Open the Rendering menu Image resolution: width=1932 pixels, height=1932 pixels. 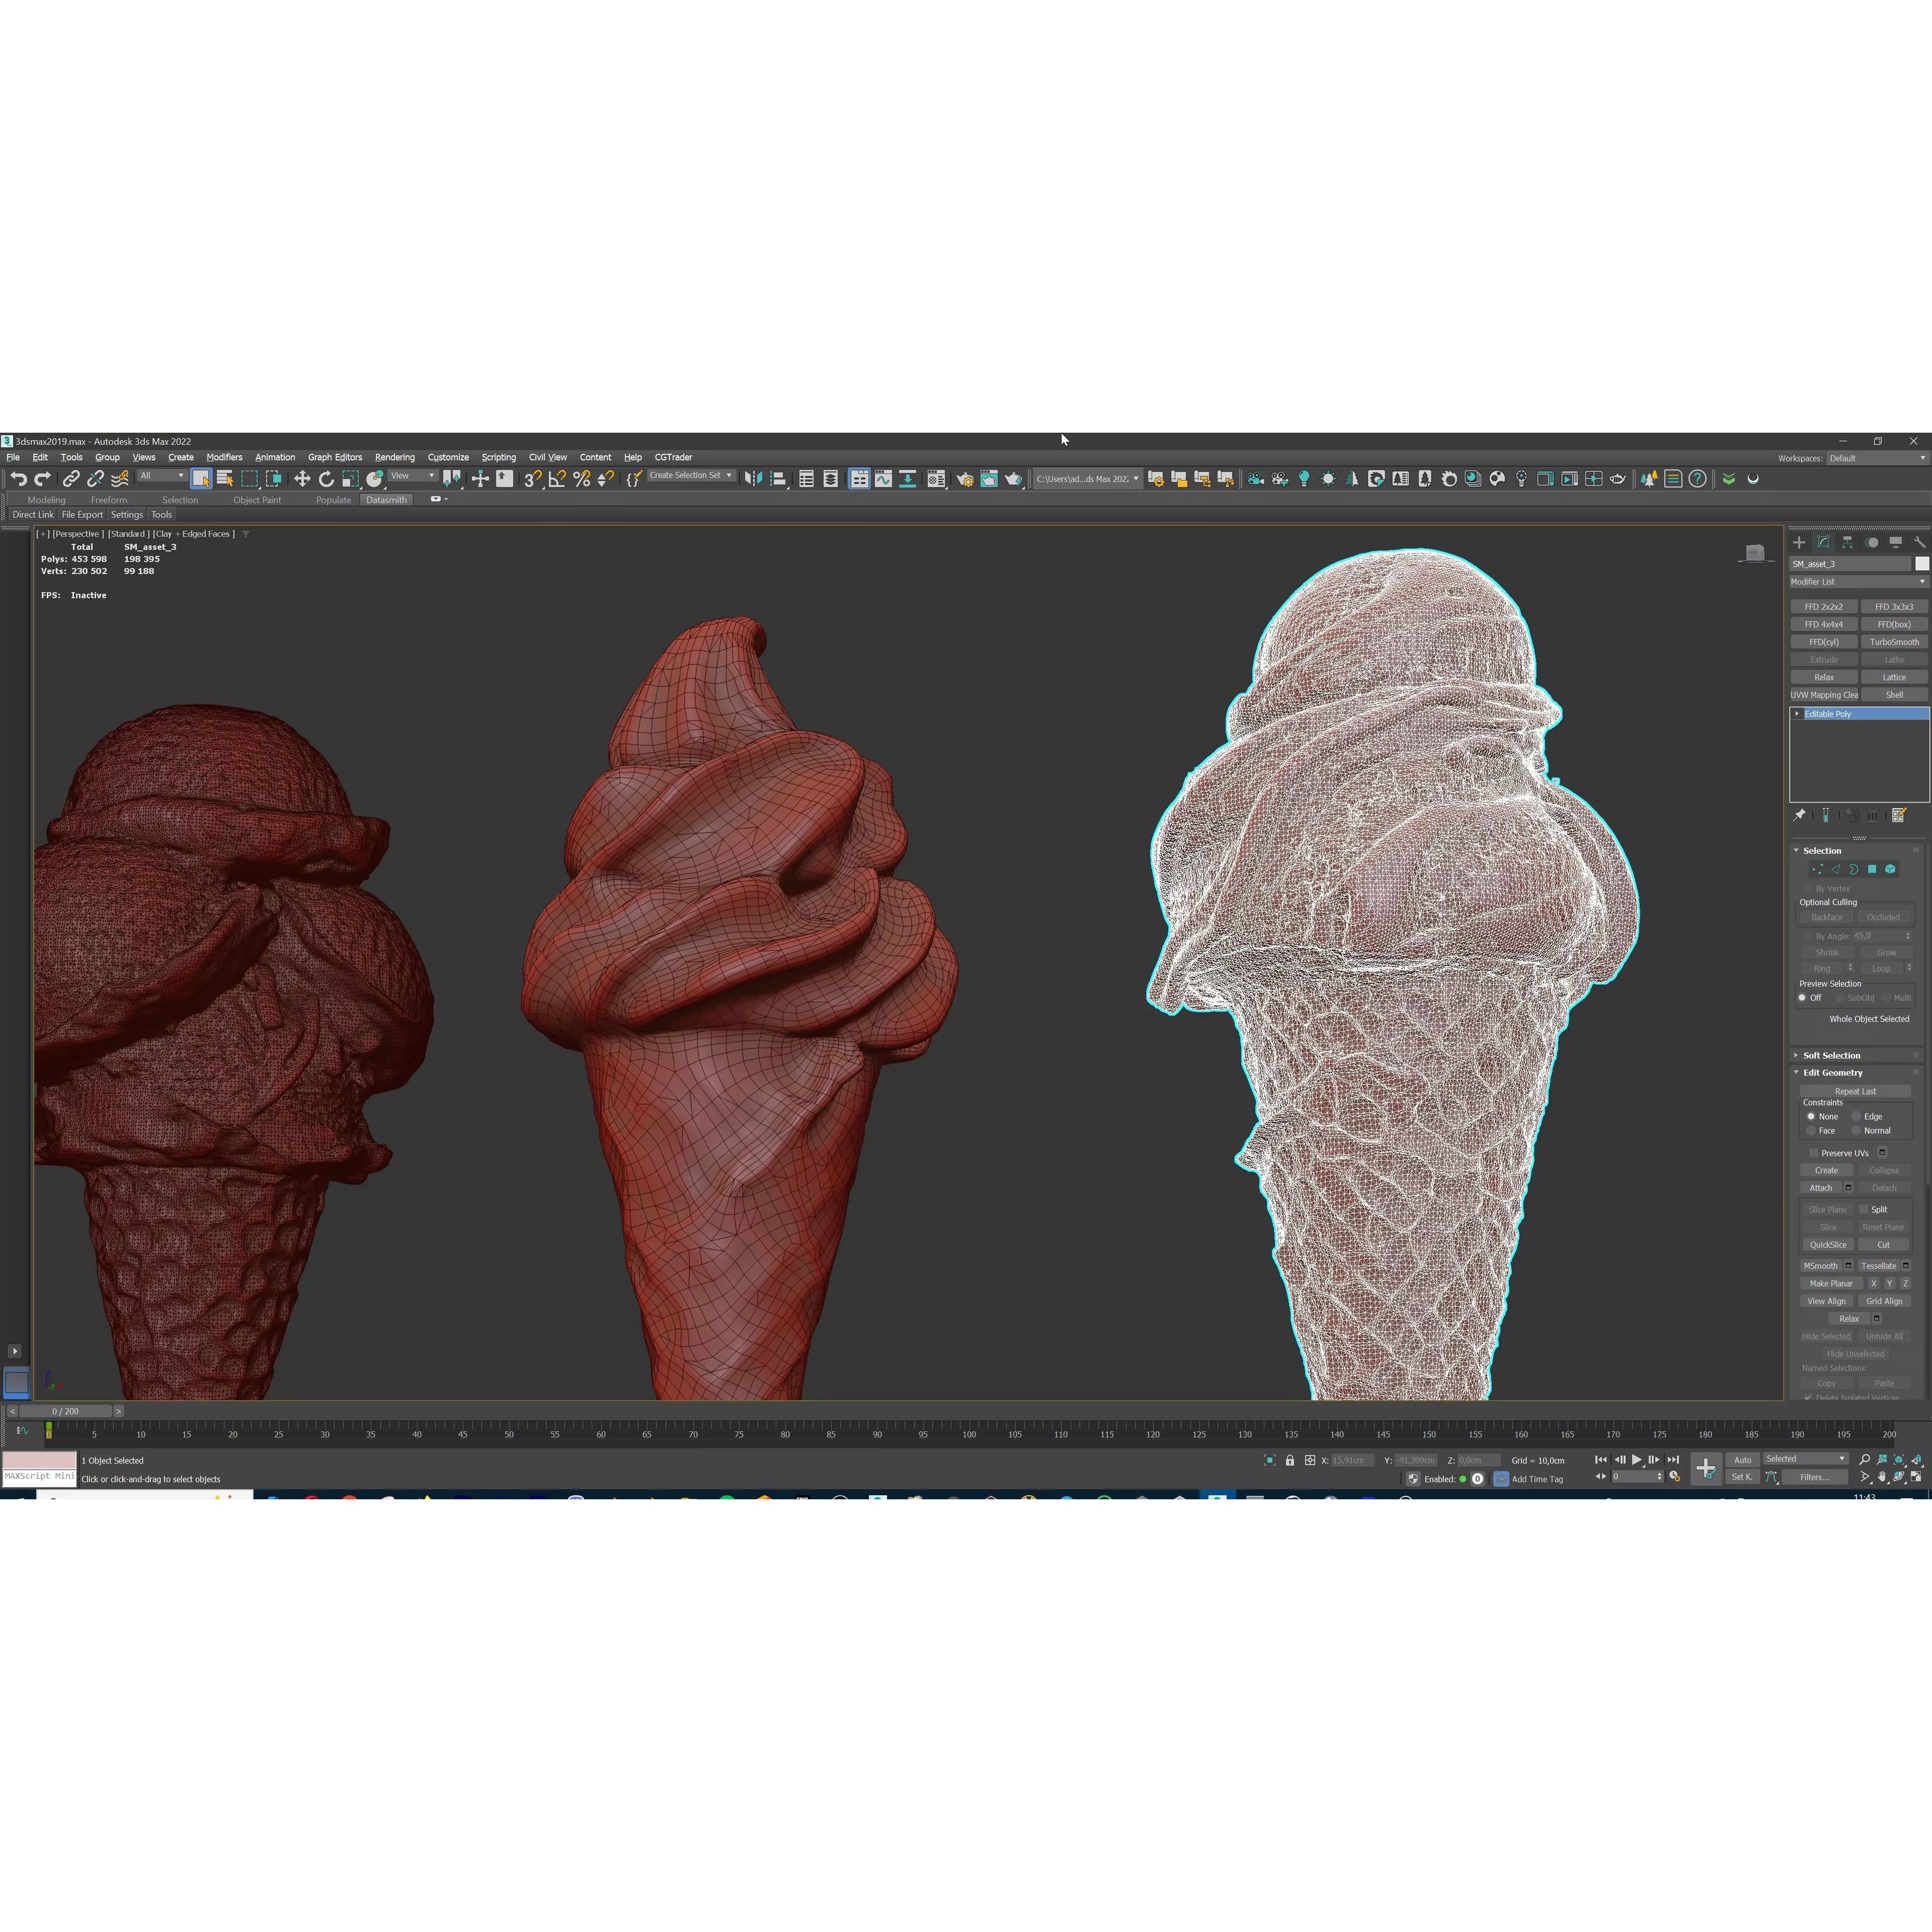[395, 457]
